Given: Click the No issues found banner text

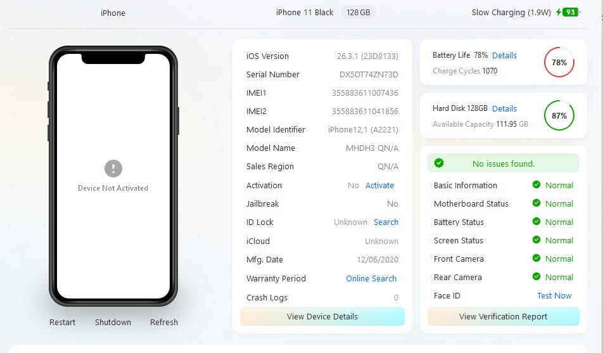Looking at the screenshot, I should 504,164.
